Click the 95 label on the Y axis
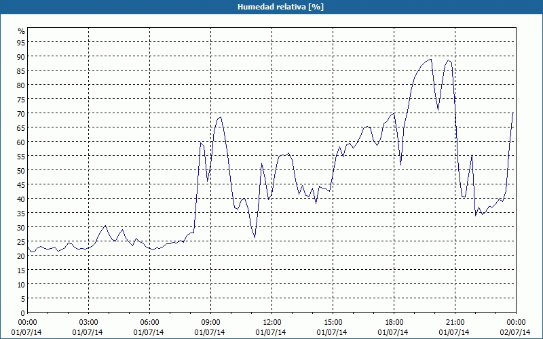The height and width of the screenshot is (339, 543). click(21, 42)
